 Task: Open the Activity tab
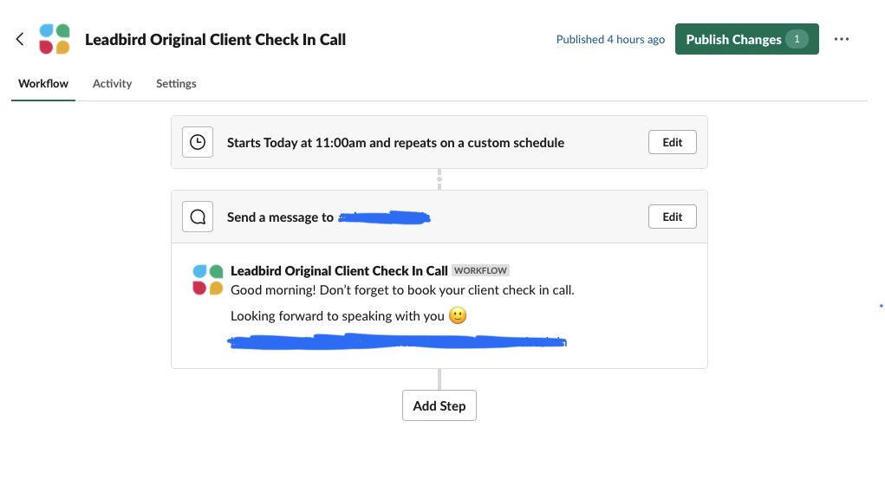(113, 83)
